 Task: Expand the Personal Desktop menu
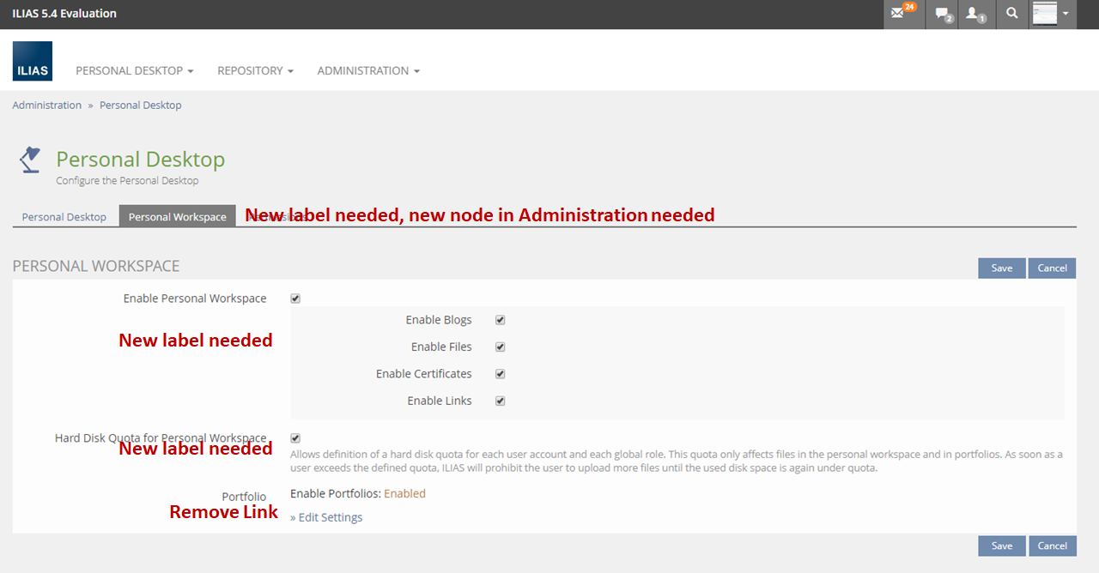point(134,70)
